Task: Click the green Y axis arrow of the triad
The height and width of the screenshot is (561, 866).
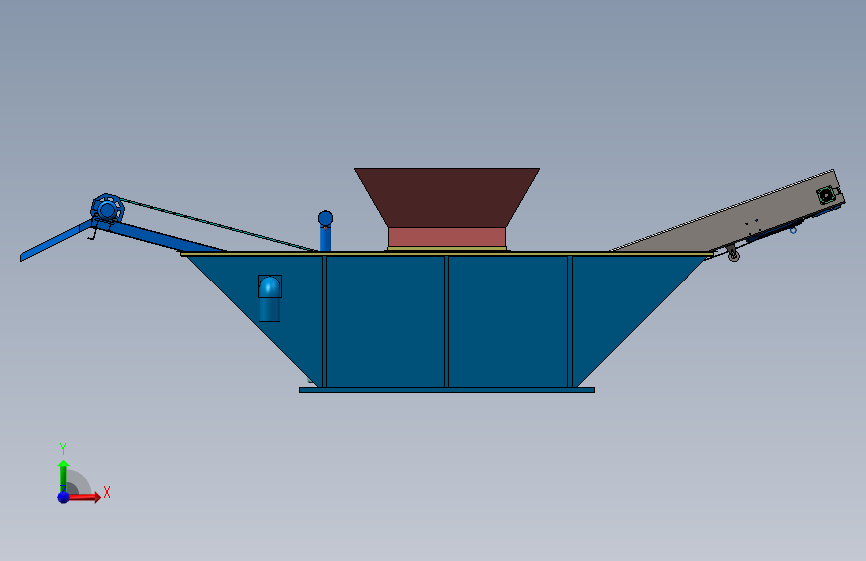Action: (63, 476)
